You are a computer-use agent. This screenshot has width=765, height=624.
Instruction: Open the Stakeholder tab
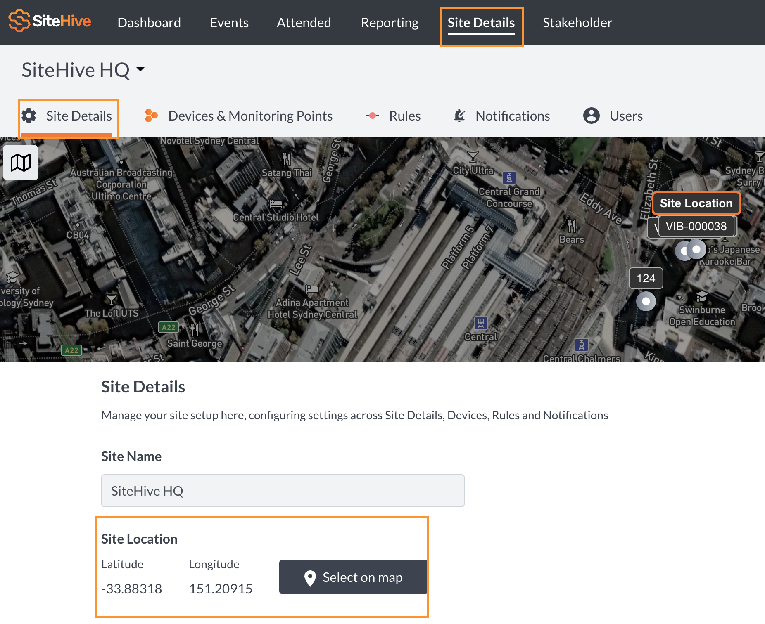(x=577, y=23)
